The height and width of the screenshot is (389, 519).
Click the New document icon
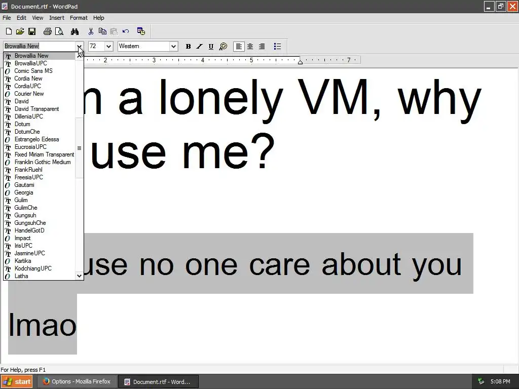(9, 31)
